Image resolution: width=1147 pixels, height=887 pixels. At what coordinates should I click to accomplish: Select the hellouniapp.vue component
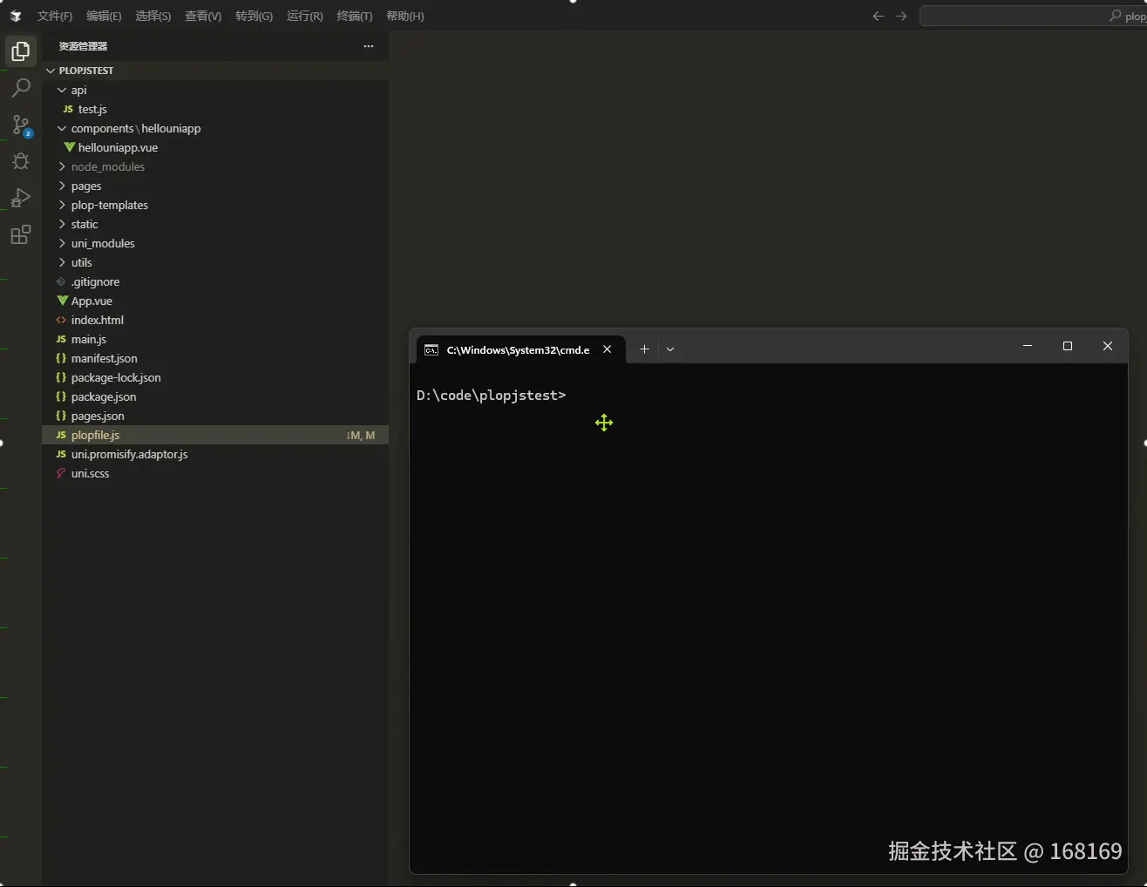(x=118, y=147)
